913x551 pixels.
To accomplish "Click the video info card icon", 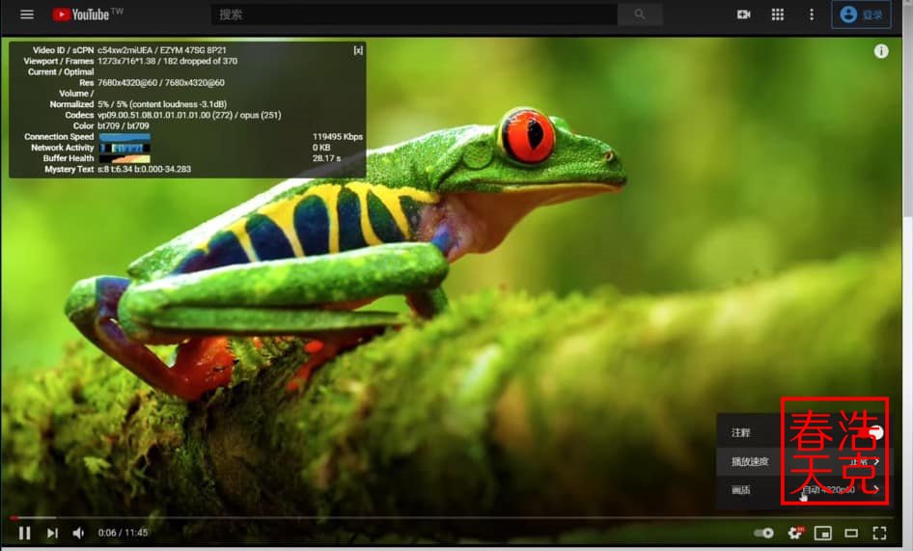I will [x=881, y=51].
